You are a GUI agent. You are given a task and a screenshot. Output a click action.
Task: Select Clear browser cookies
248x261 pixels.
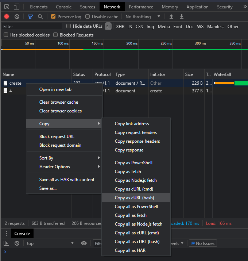click(64, 111)
